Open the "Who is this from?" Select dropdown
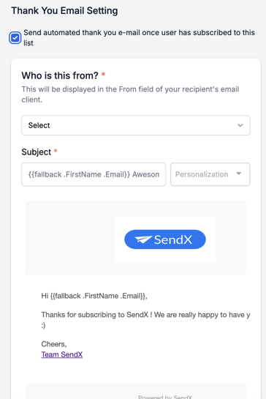The image size is (266, 399). [x=136, y=125]
